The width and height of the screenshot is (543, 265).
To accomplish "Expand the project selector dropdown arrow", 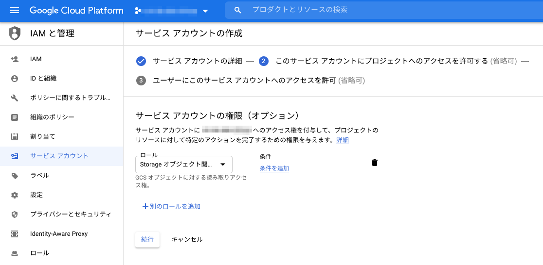I will click(205, 11).
